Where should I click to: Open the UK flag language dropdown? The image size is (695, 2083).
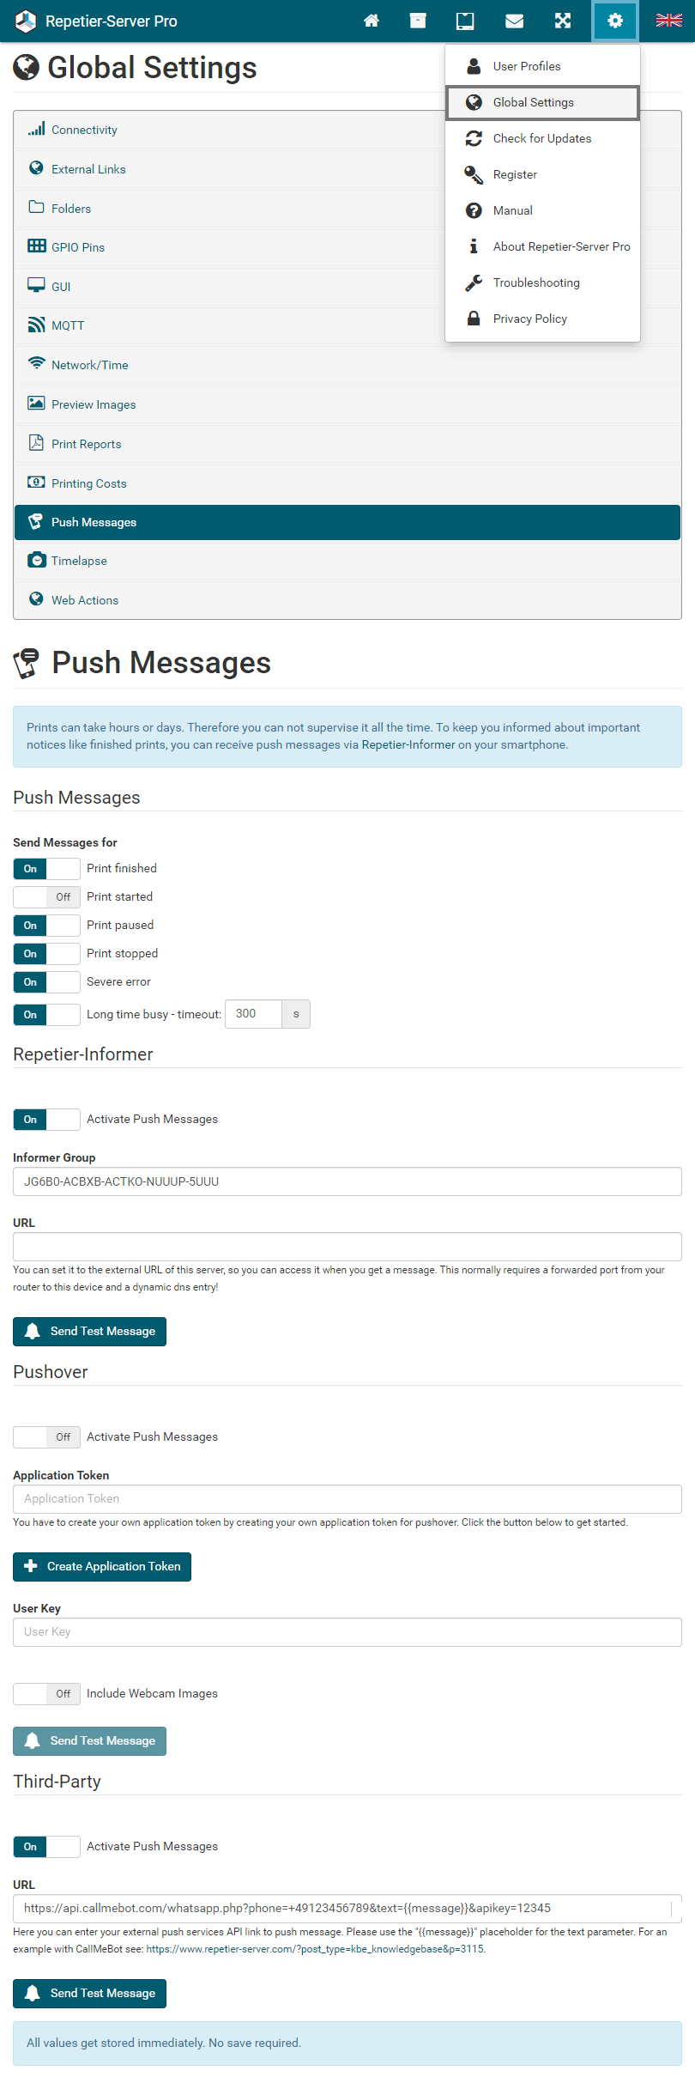tap(668, 21)
